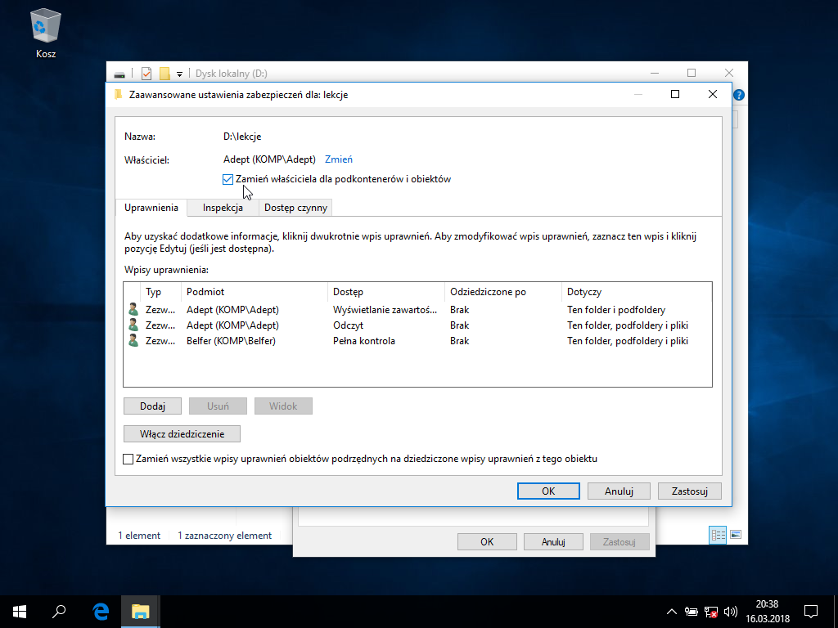
Task: Click Zmień link to change owner
Action: pos(338,159)
